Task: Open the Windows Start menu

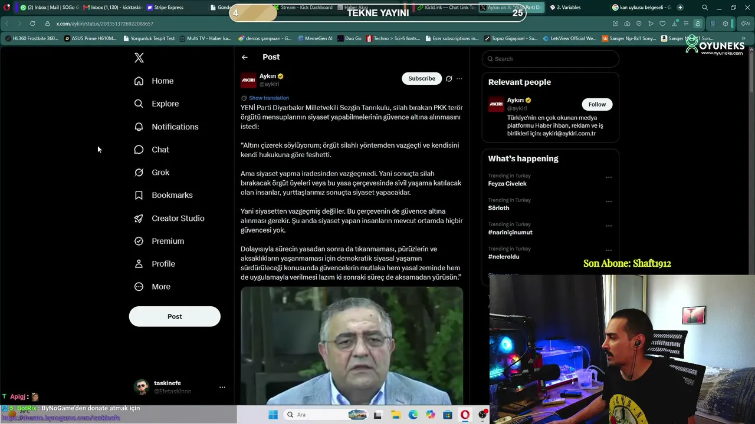Action: 273,415
